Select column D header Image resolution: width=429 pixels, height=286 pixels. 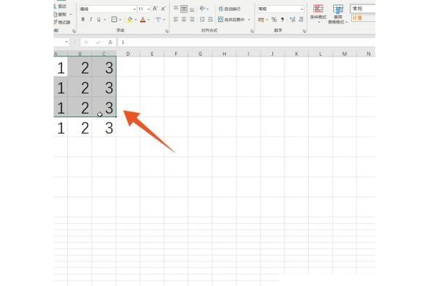128,54
